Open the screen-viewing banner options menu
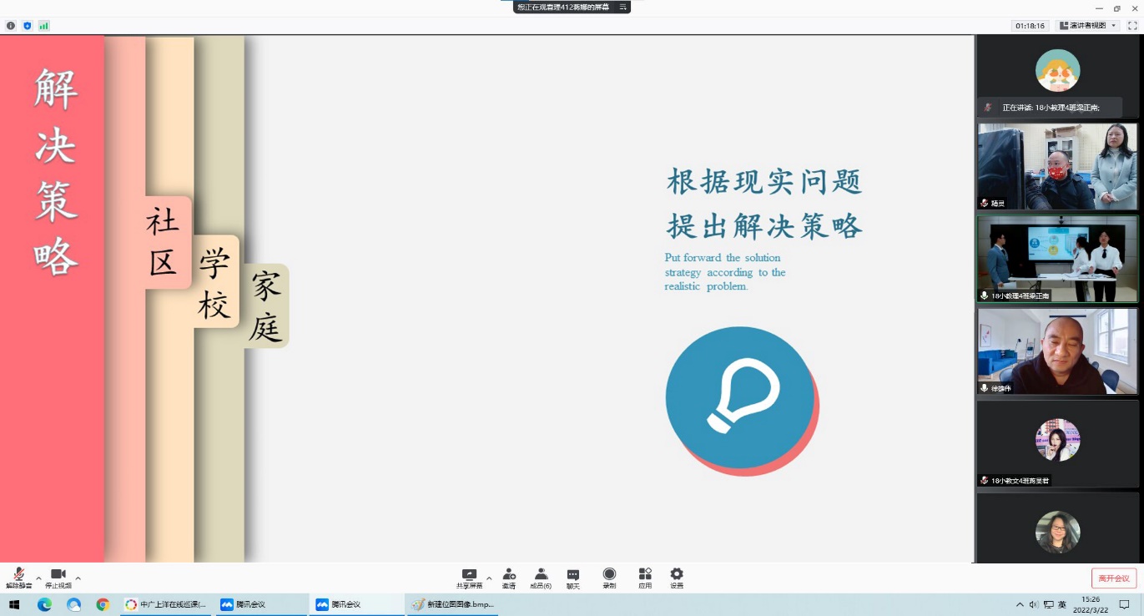1144x616 pixels. (x=622, y=7)
